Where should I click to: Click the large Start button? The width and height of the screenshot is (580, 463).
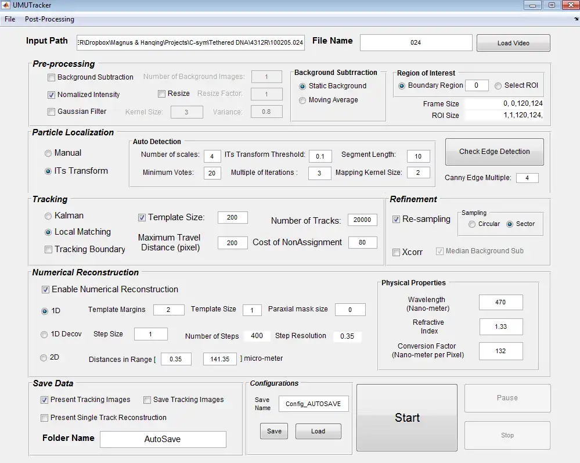coord(407,418)
